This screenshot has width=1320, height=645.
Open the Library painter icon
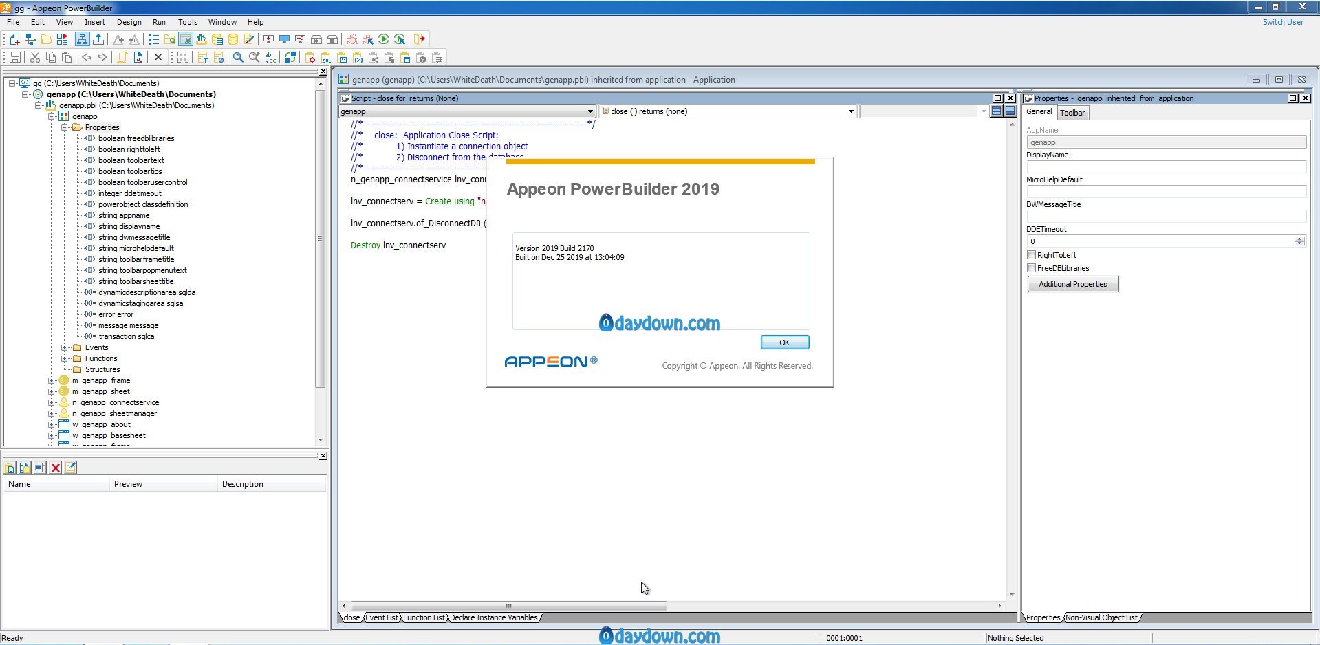(202, 39)
